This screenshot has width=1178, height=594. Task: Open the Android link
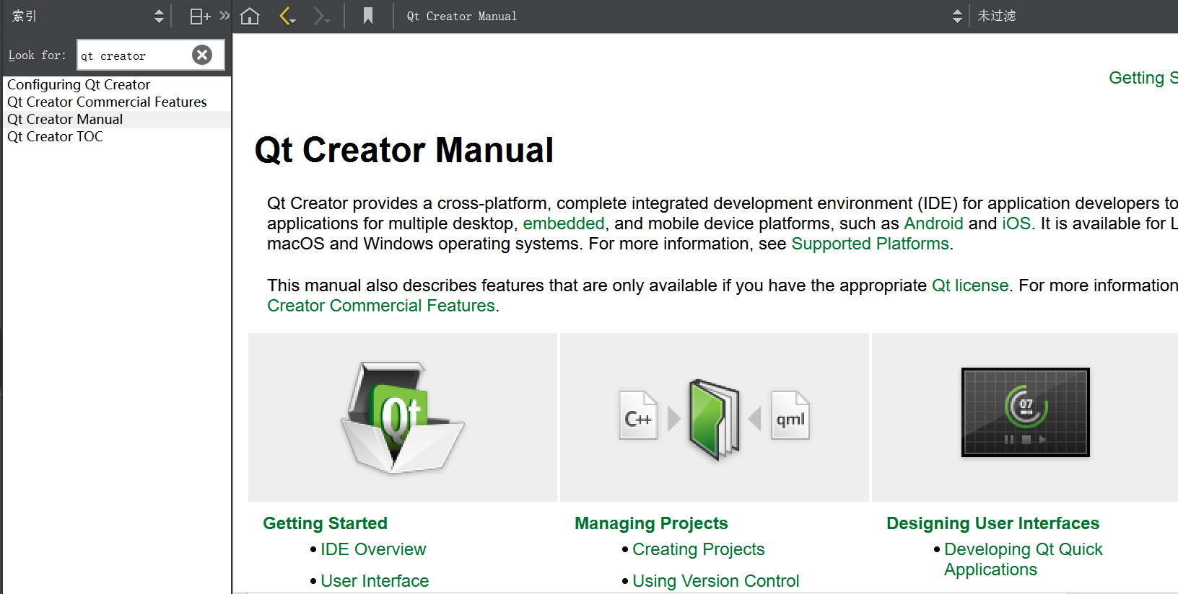933,223
